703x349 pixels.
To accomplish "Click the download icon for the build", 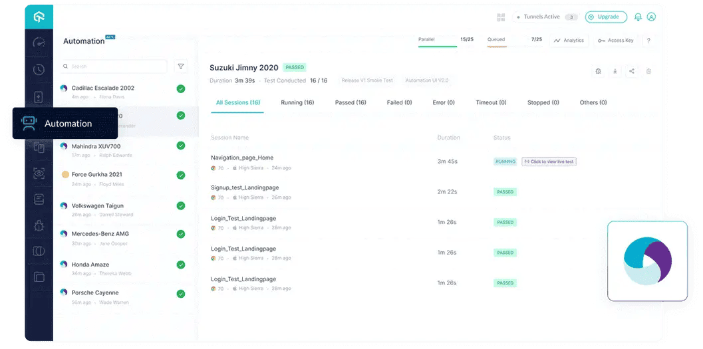I will (615, 71).
